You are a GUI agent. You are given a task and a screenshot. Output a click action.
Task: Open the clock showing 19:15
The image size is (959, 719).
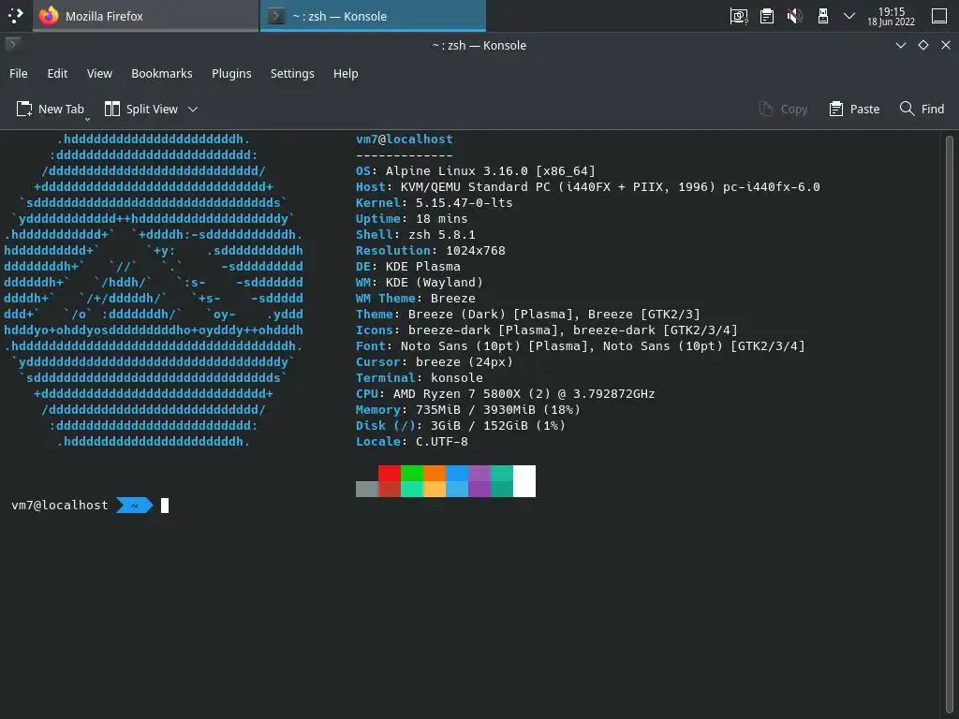click(x=892, y=16)
